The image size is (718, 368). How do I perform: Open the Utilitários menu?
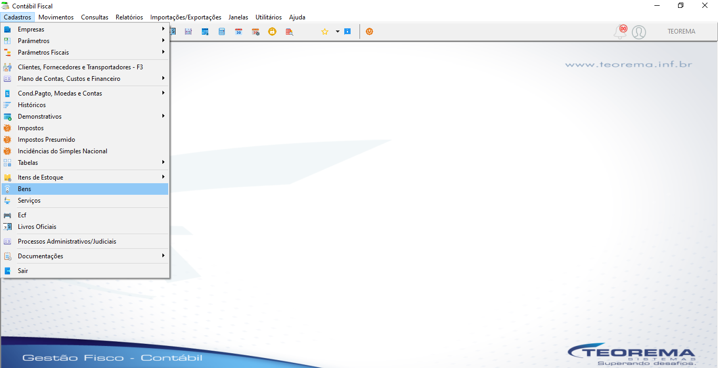[269, 17]
